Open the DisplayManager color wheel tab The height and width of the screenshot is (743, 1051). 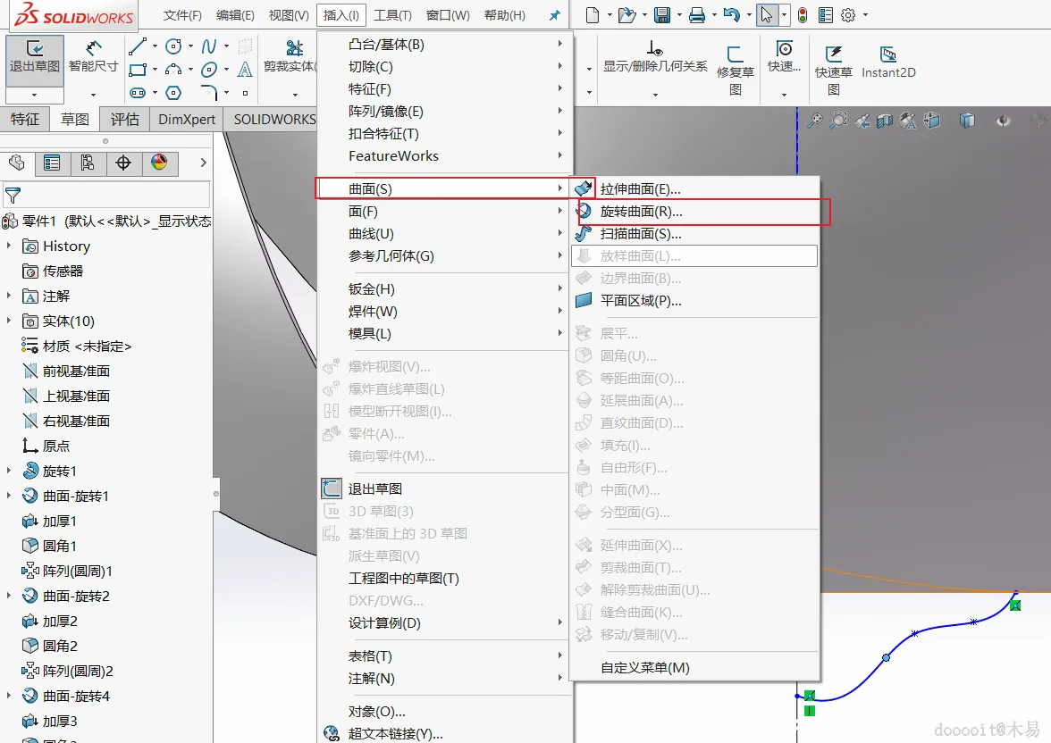pos(159,163)
